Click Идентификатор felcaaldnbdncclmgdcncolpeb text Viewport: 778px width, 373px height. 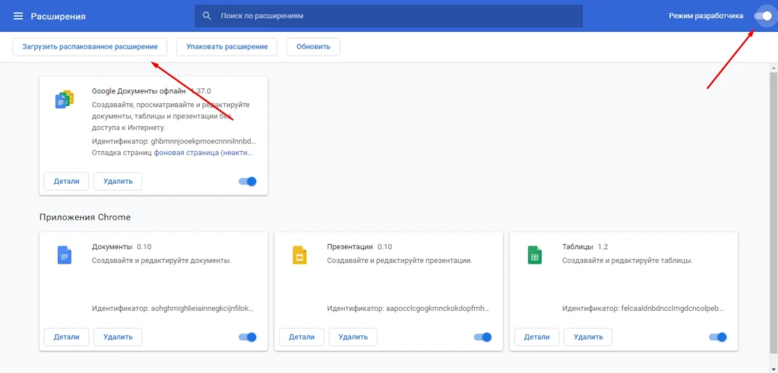pos(644,308)
